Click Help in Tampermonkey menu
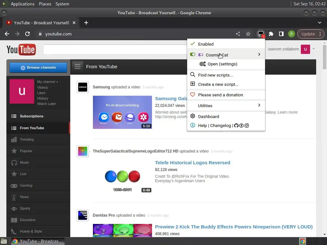 click(202, 126)
